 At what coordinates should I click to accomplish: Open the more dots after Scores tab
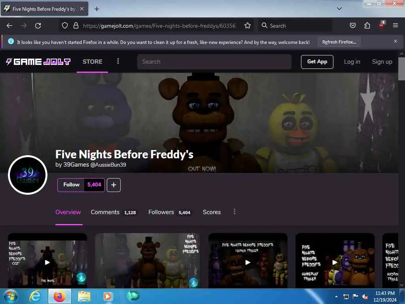click(x=234, y=212)
